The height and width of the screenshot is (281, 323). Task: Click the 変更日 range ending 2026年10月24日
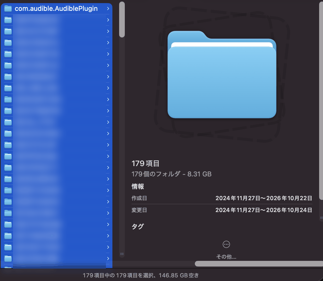(264, 210)
